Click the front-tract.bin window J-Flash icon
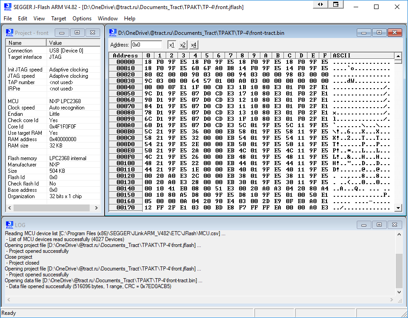The image size is (408, 318). pyautogui.click(x=113, y=33)
